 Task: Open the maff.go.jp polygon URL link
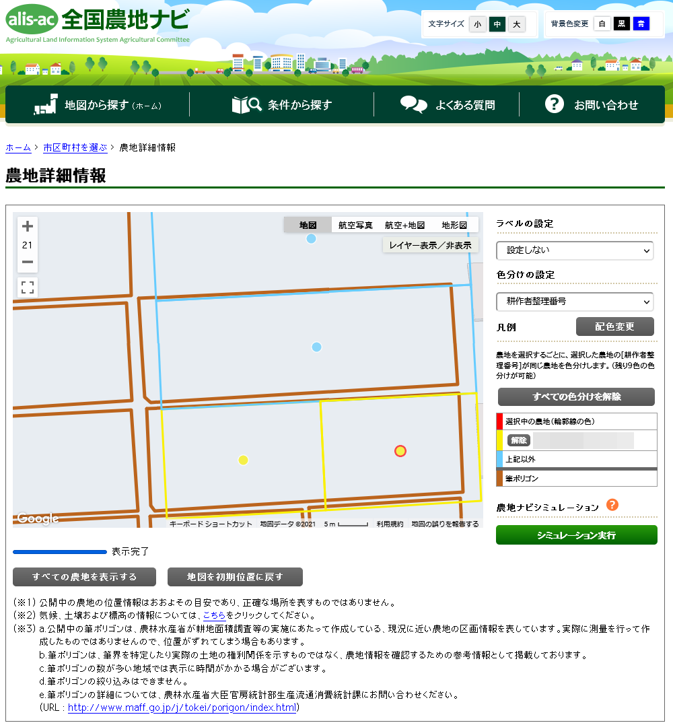coord(182,708)
